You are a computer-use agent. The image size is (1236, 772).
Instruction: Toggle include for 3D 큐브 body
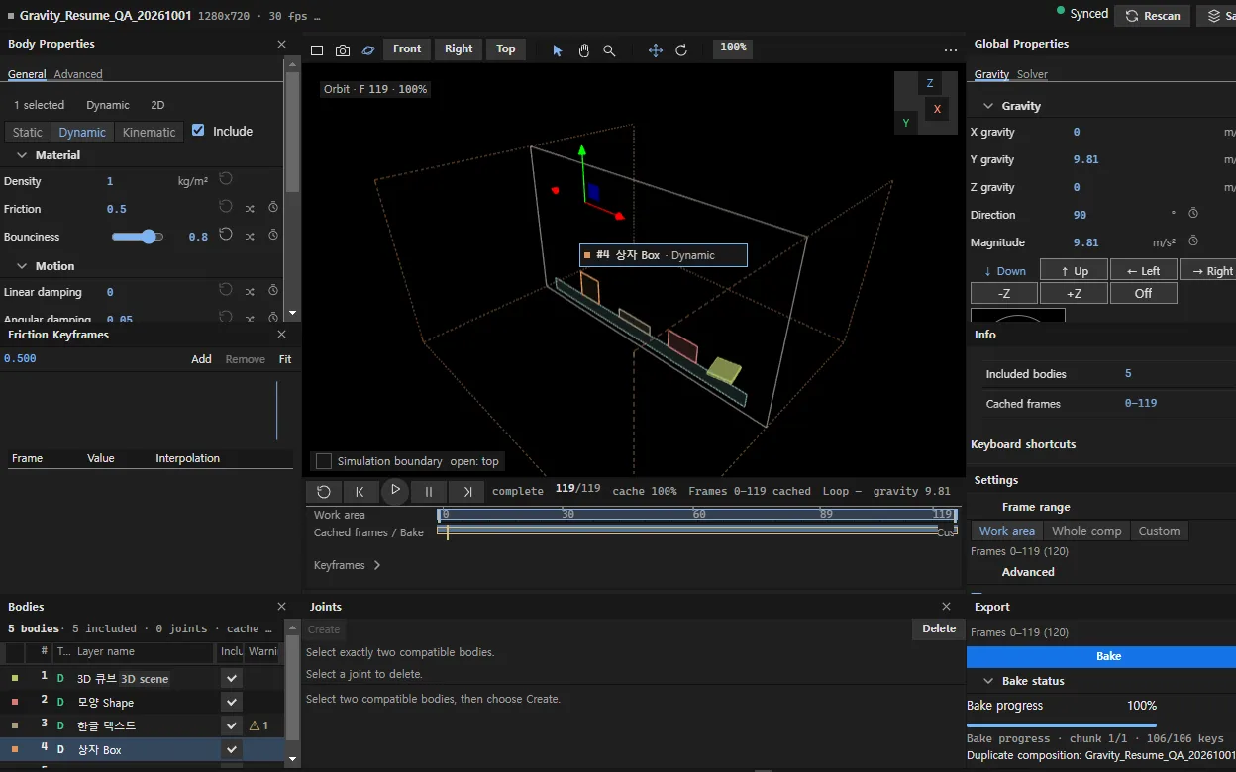point(232,678)
